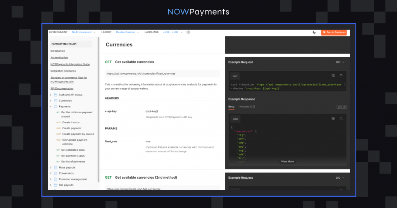Copy the json example response body
397x208 pixels.
pos(342,119)
